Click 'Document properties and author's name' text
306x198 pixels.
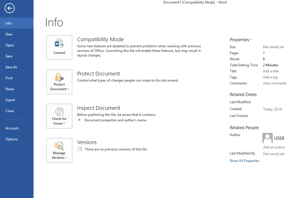click(115, 120)
